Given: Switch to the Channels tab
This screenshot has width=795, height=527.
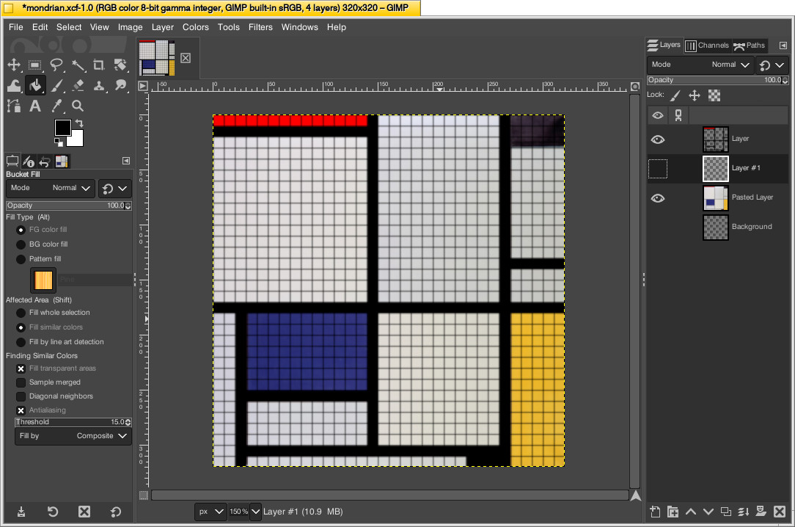Looking at the screenshot, I should tap(706, 45).
